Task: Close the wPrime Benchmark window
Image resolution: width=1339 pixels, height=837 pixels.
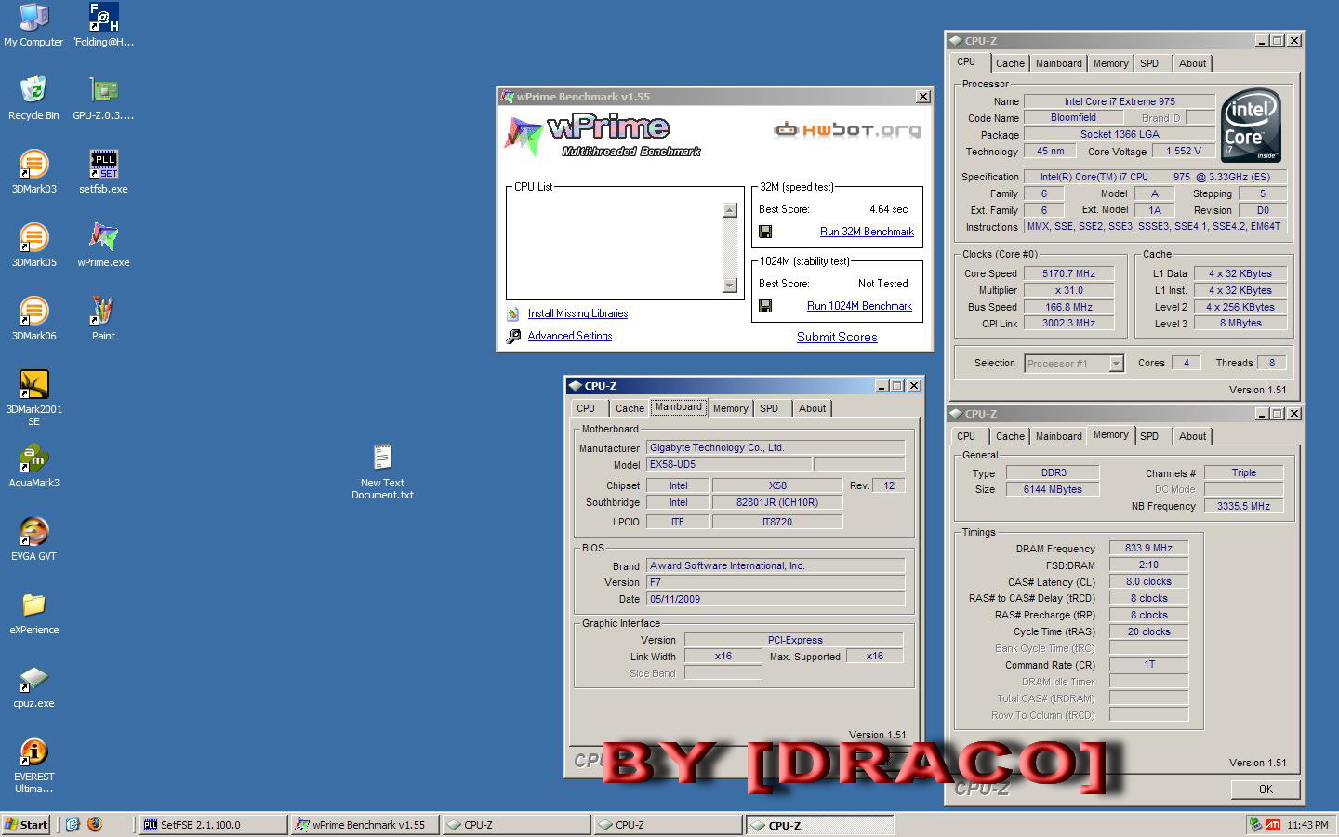Action: point(923,97)
